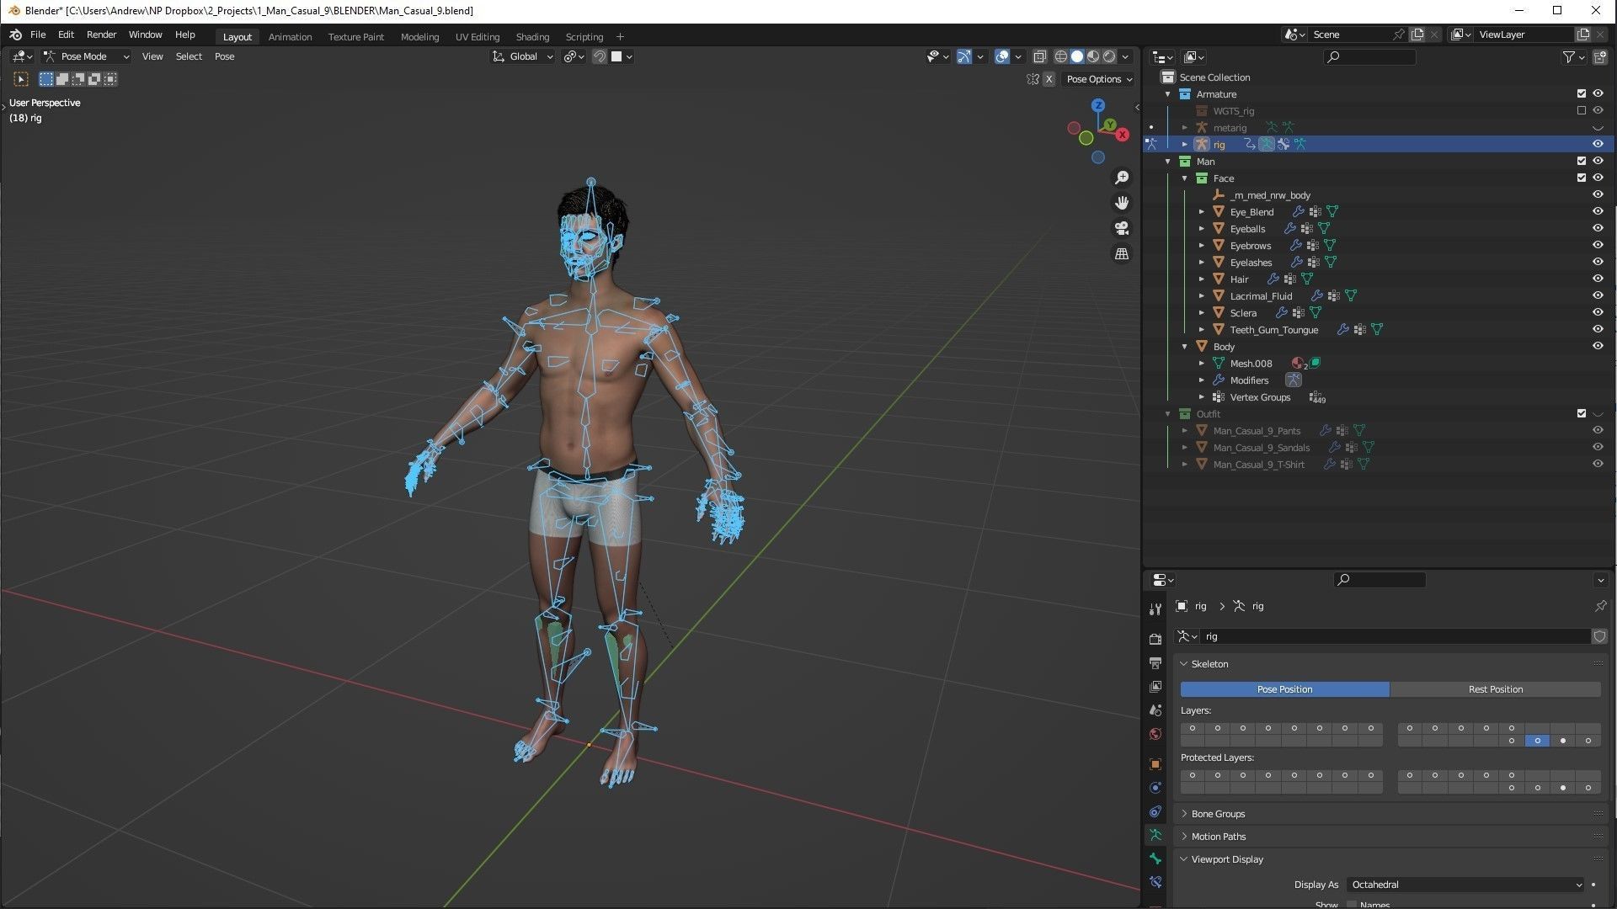The height and width of the screenshot is (909, 1617).
Task: Click the hand pan view icon
Action: (1122, 203)
